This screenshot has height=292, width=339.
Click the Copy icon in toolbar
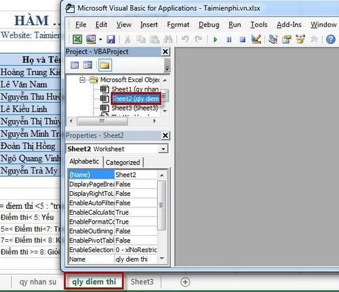coord(141,39)
